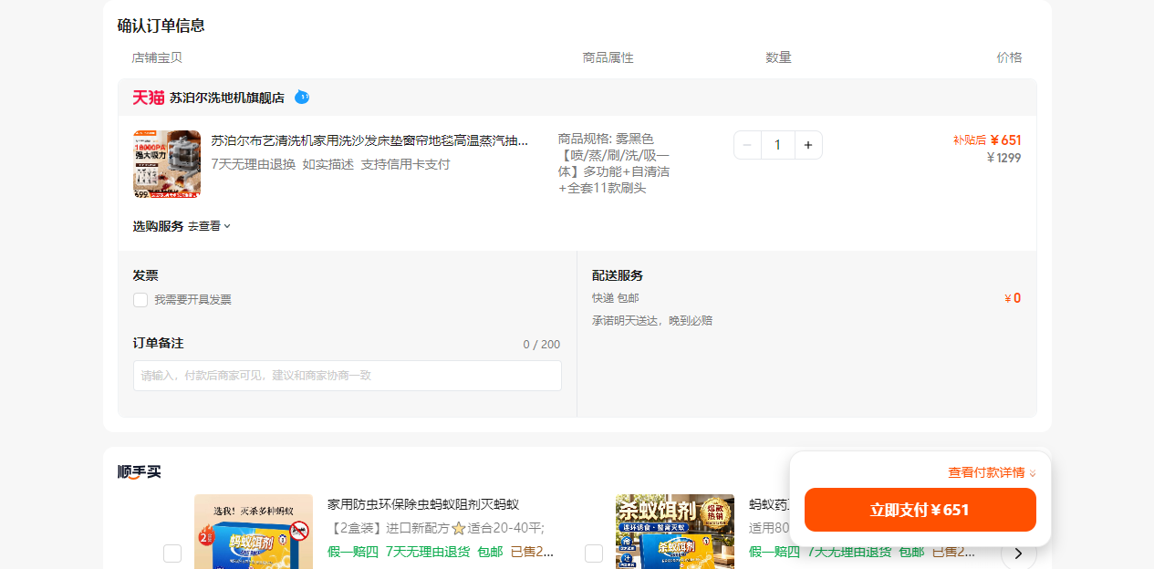
Task: Click the 顺手买 section logo icon
Action: (x=139, y=471)
